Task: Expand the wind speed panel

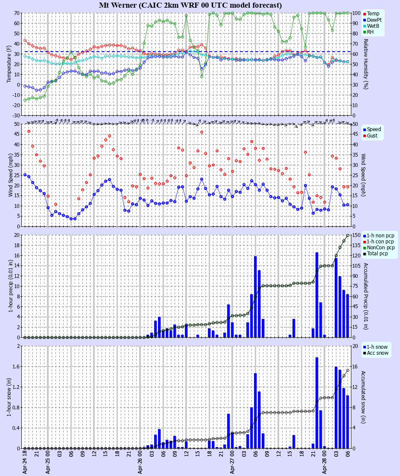Action: point(188,175)
